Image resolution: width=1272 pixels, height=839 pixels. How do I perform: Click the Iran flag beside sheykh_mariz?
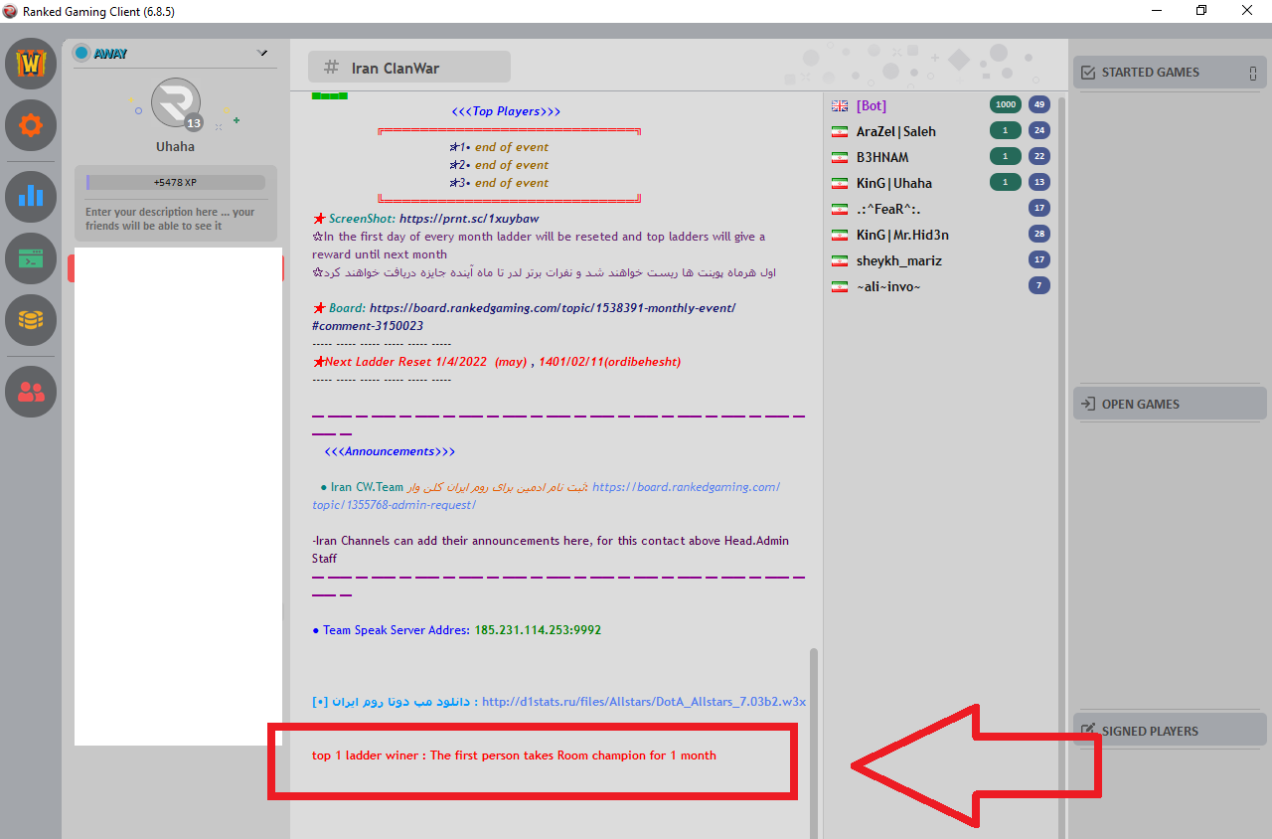pyautogui.click(x=840, y=260)
